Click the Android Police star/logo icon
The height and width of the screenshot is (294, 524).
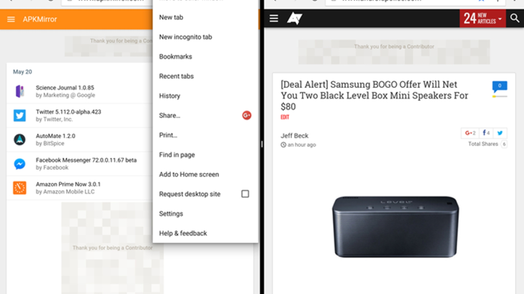point(294,18)
